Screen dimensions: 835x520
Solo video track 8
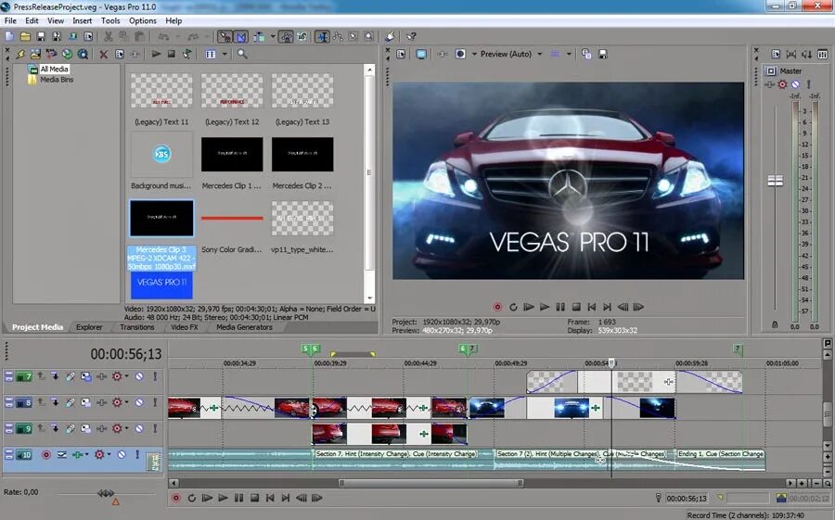click(155, 402)
